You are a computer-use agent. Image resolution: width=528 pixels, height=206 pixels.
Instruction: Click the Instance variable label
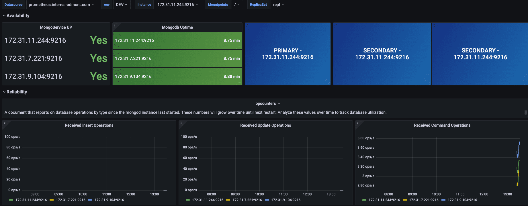[x=144, y=5]
